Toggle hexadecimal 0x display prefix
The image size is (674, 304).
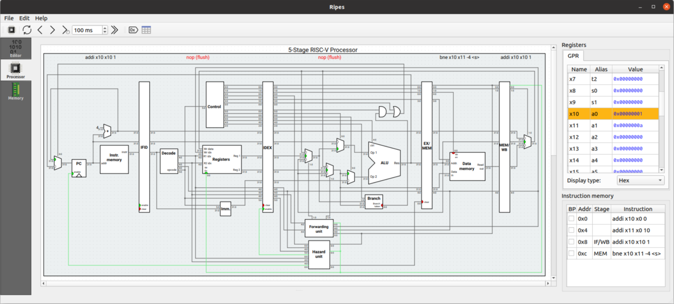click(x=133, y=30)
